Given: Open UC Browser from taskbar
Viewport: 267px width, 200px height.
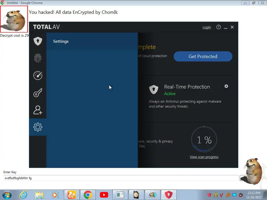Looking at the screenshot, I should tap(72, 195).
